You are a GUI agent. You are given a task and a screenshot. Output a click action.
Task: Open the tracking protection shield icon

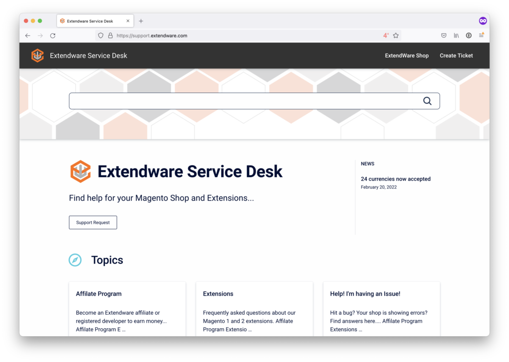coord(100,36)
